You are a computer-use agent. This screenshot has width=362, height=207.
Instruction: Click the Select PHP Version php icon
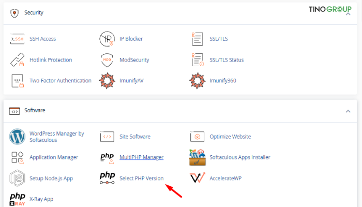107,178
